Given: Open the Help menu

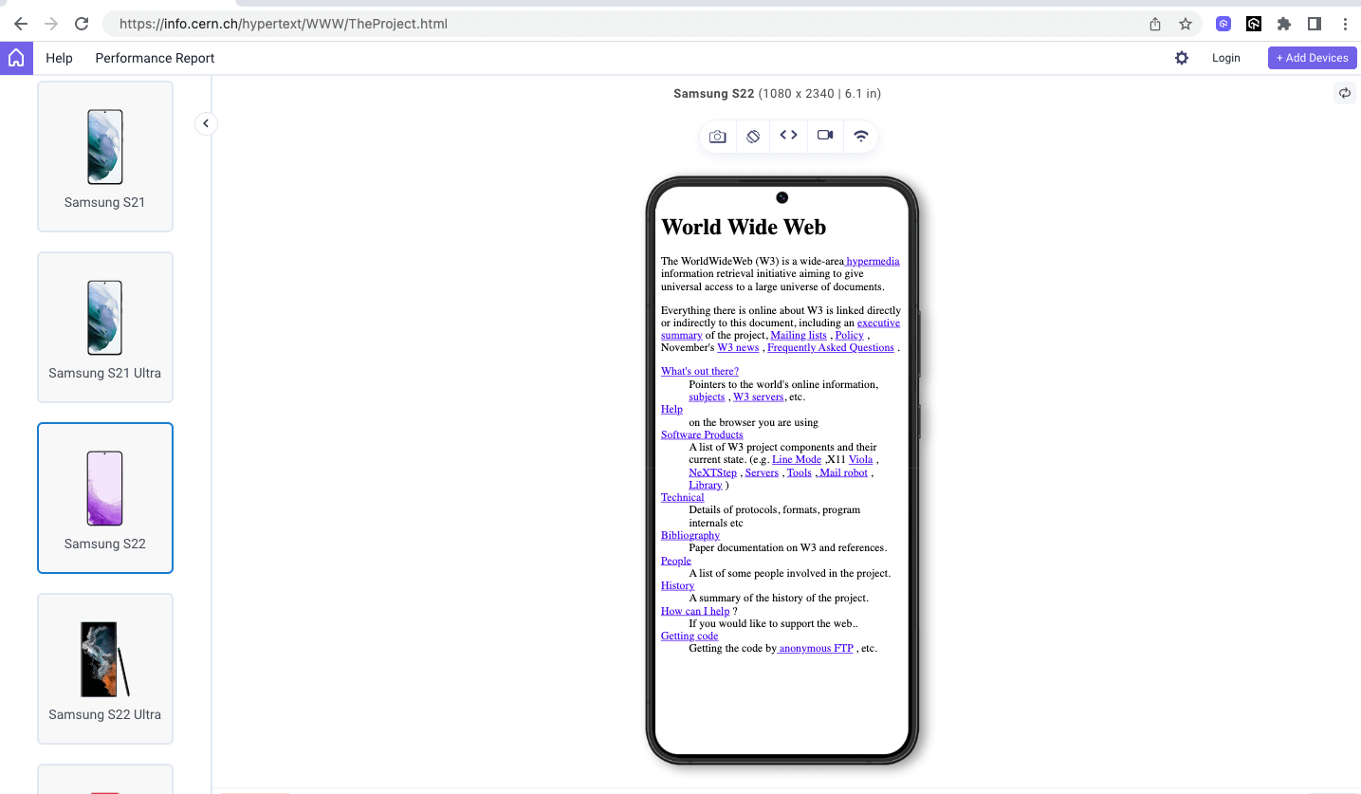Looking at the screenshot, I should click(x=59, y=58).
